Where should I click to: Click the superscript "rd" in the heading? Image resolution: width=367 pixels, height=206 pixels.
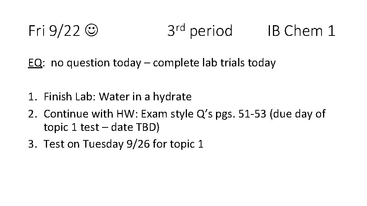tap(181, 26)
